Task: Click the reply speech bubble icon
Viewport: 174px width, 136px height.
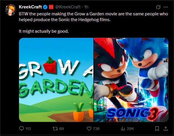Action: 21,128
